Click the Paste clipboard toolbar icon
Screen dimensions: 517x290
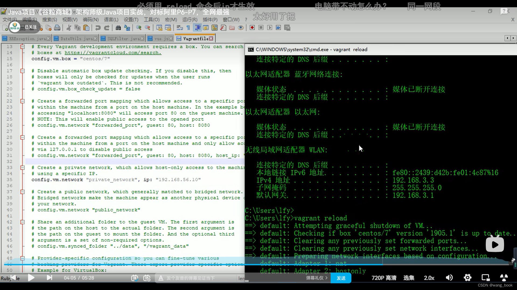(x=86, y=28)
